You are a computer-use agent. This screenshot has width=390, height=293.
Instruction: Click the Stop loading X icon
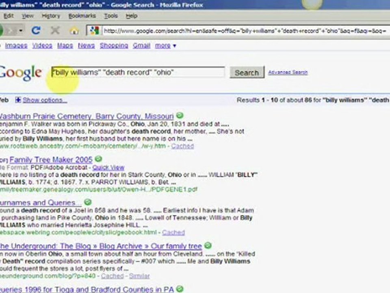pyautogui.click(x=55, y=31)
